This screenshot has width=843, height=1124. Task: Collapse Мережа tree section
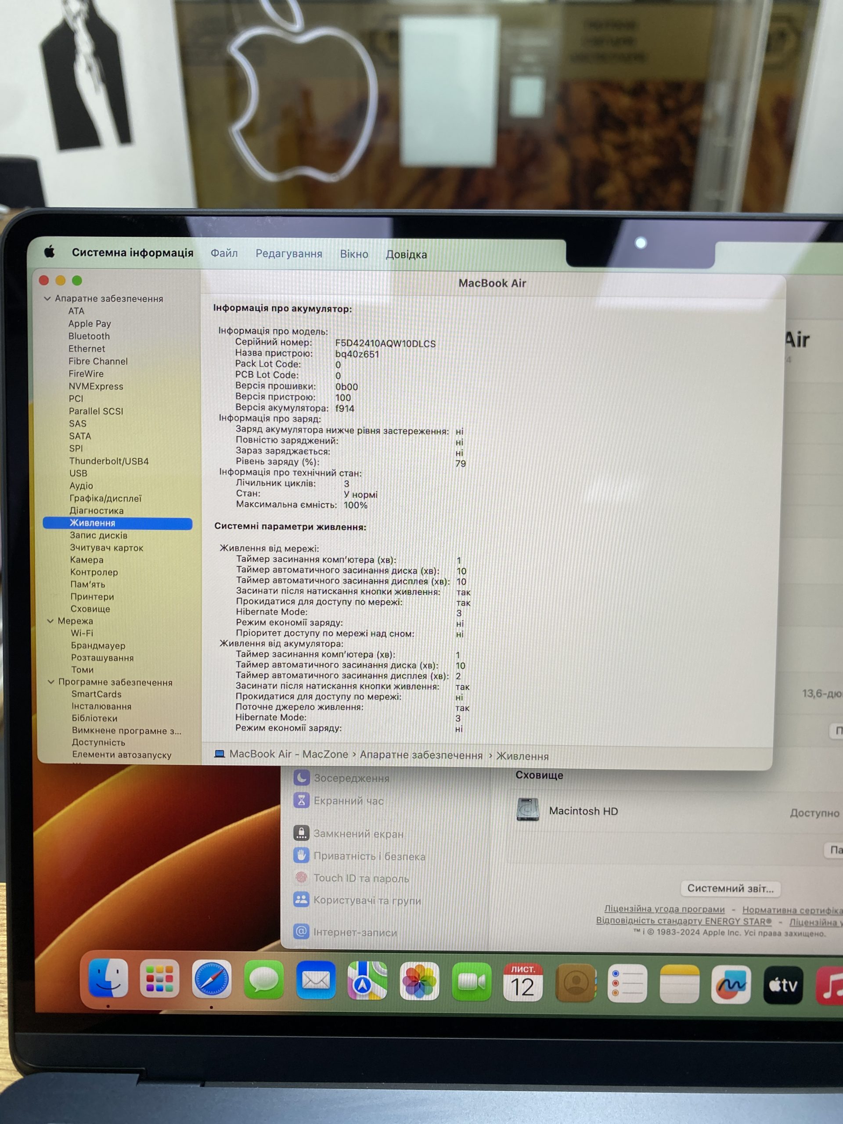tap(50, 621)
